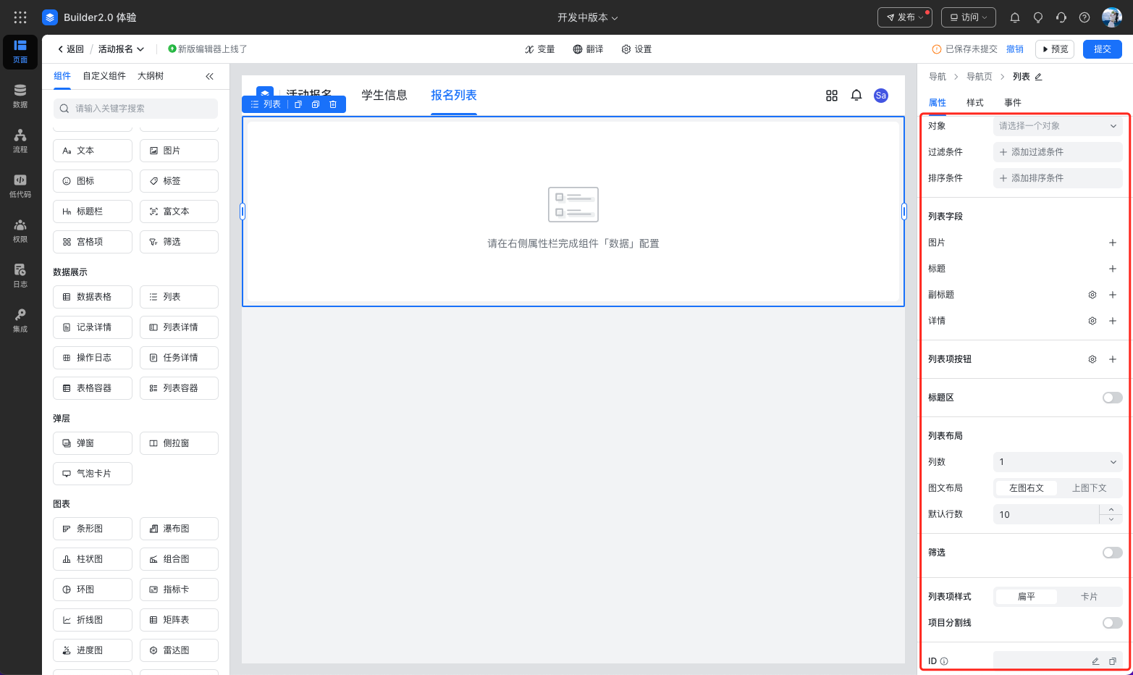Open the 流程 workflow sidebar icon
This screenshot has width=1133, height=675.
[x=20, y=141]
